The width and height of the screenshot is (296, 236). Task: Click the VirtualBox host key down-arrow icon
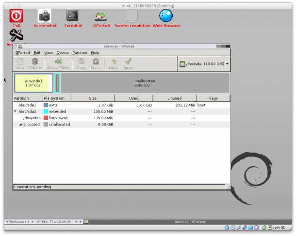(x=270, y=227)
